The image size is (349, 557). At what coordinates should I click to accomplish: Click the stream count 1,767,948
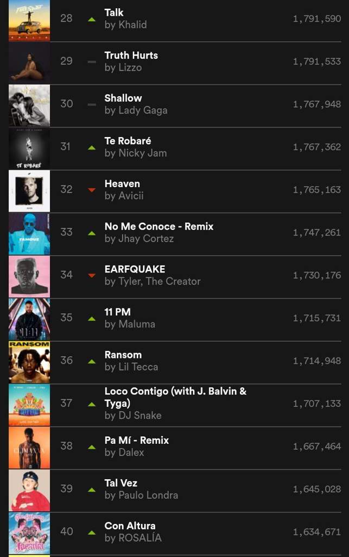[317, 104]
